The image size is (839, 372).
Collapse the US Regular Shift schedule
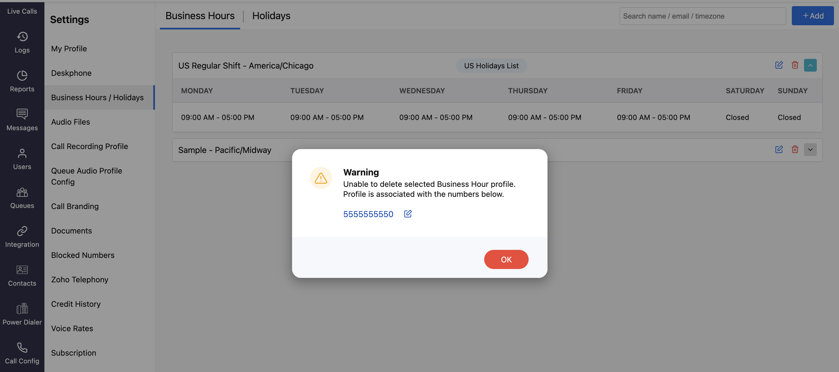coord(810,65)
